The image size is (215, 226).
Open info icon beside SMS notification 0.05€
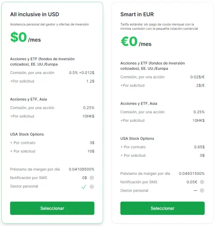point(202,182)
